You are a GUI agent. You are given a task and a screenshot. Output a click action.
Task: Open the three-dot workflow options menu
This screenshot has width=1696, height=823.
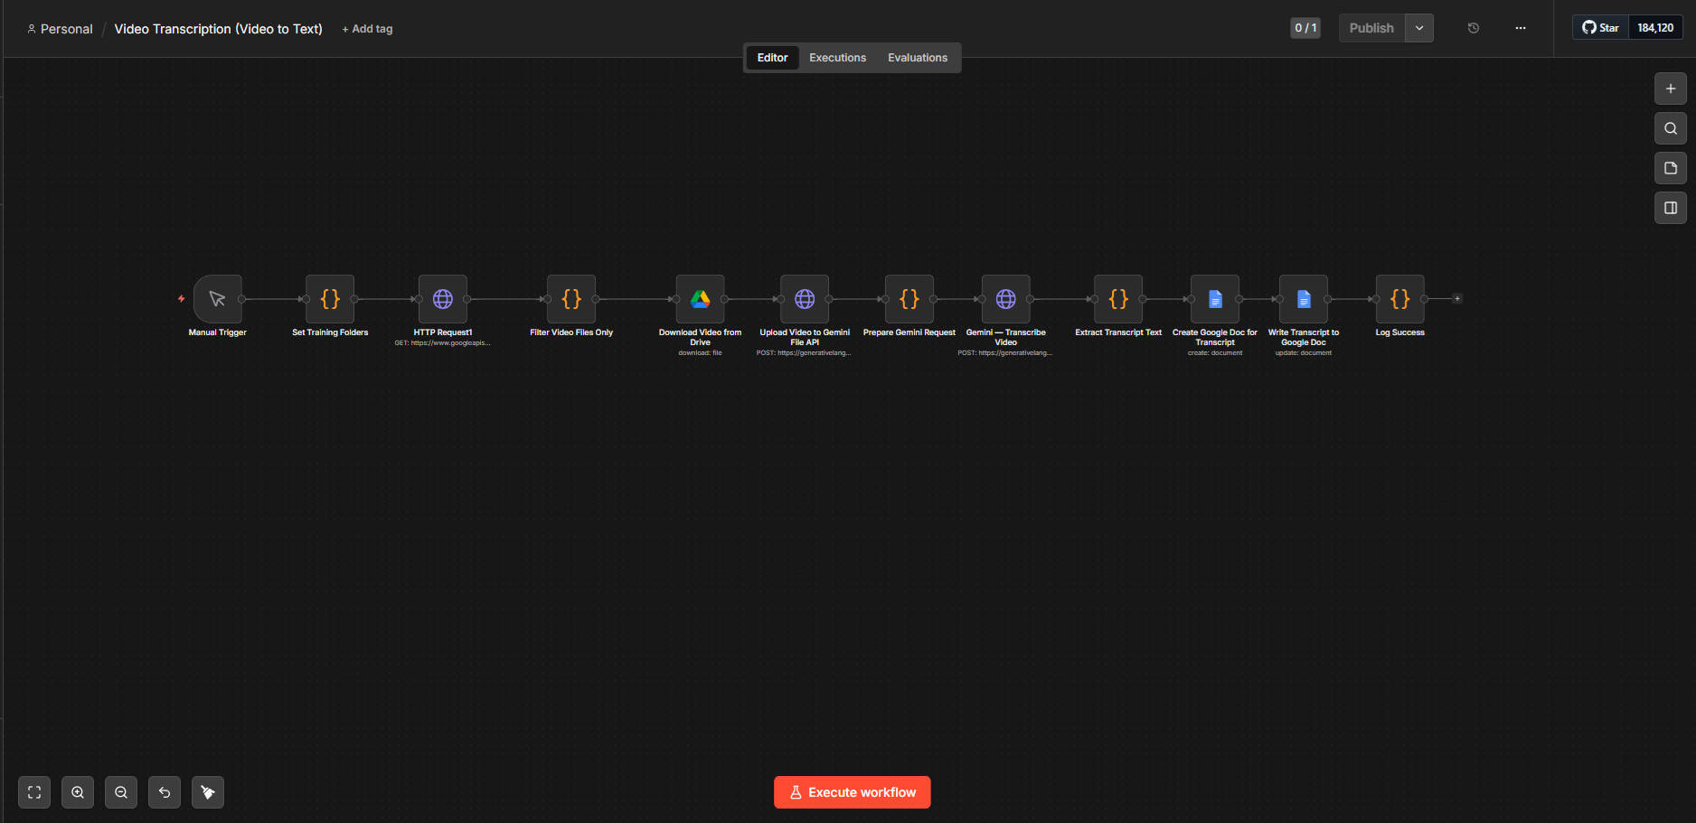click(1521, 28)
